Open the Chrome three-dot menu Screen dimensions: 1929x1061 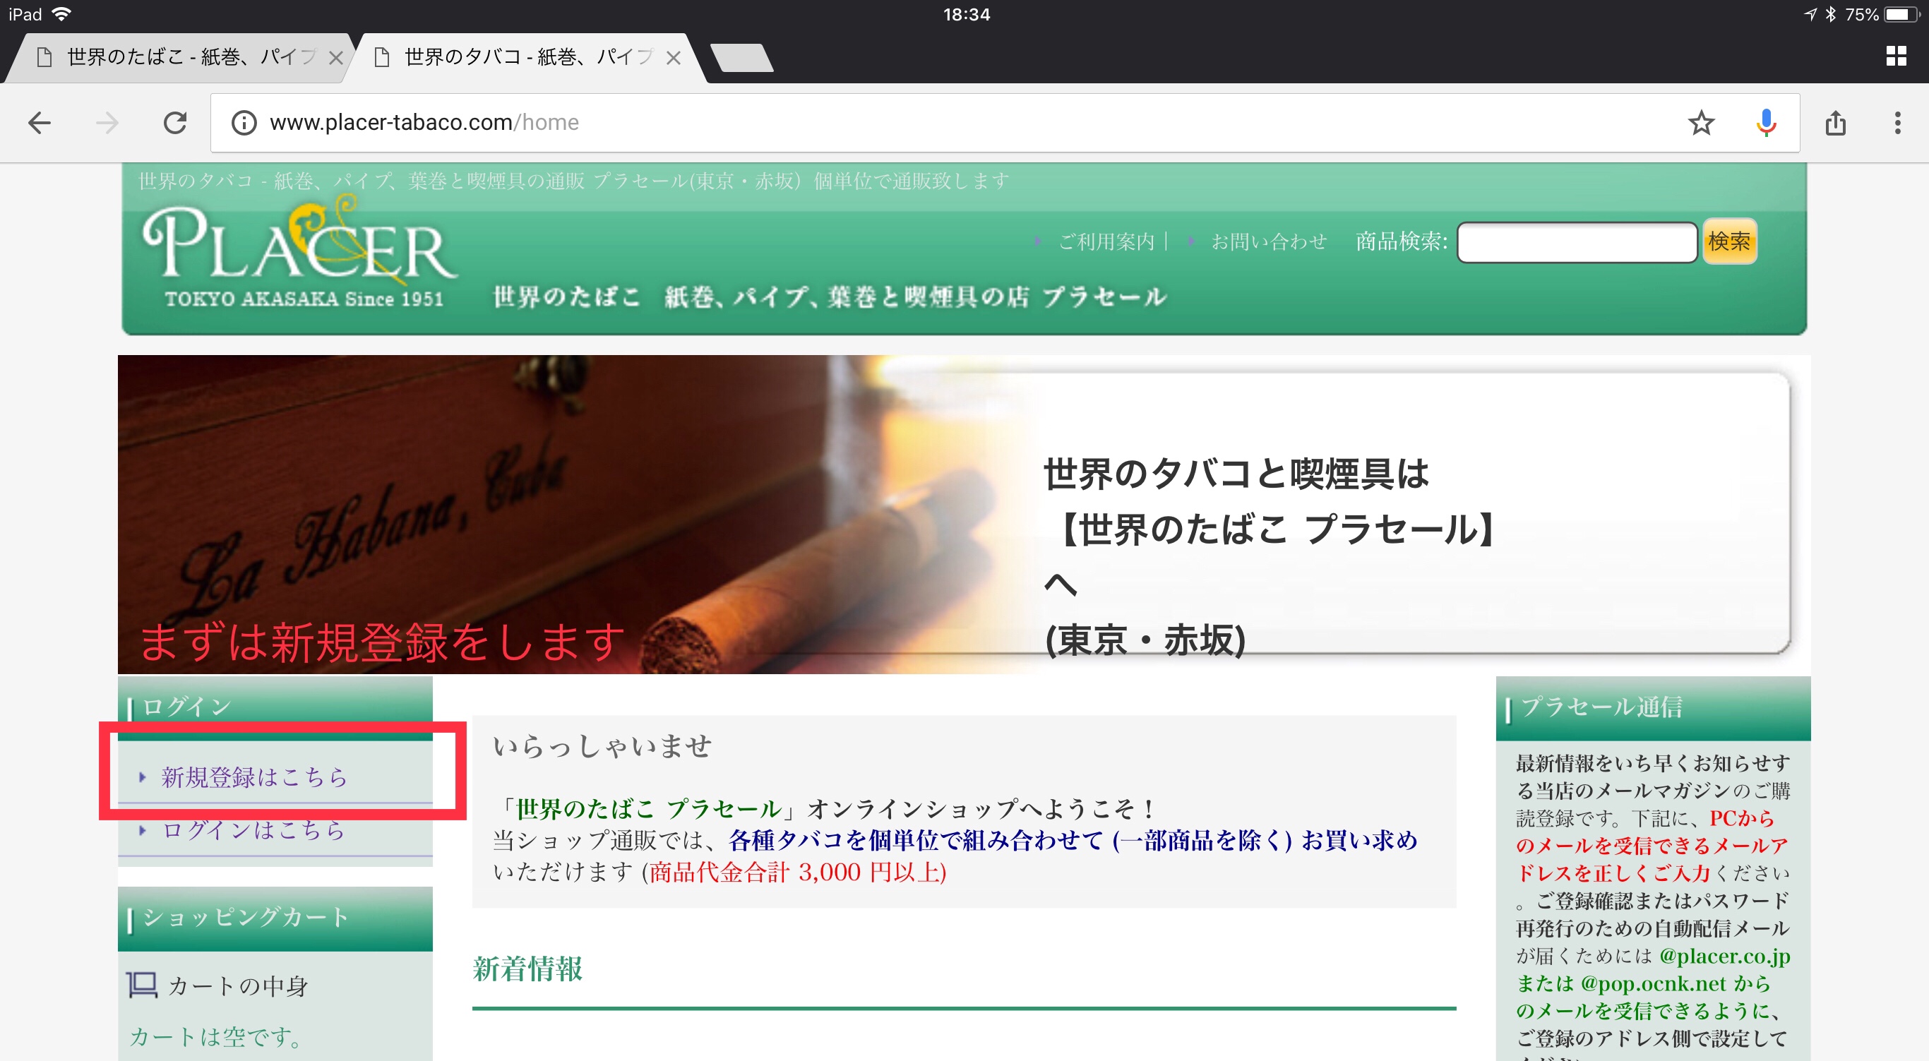pyautogui.click(x=1897, y=122)
